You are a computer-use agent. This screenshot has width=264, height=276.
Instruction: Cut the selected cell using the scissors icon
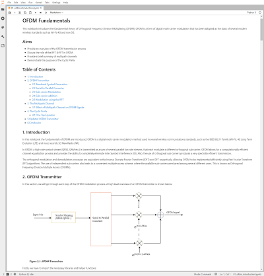pyautogui.click(x=20, y=13)
